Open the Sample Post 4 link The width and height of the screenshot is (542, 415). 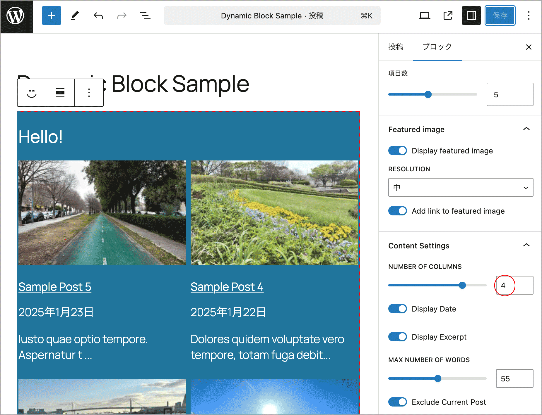[x=227, y=287]
